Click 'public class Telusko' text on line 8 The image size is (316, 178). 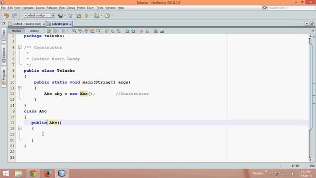pos(49,71)
